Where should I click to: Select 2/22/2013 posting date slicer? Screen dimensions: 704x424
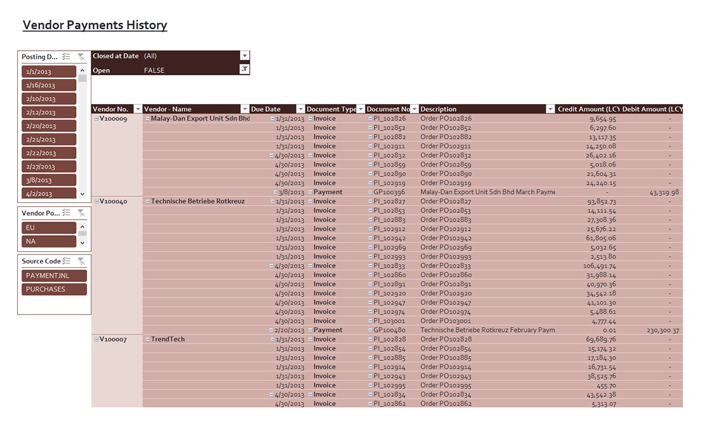point(49,152)
